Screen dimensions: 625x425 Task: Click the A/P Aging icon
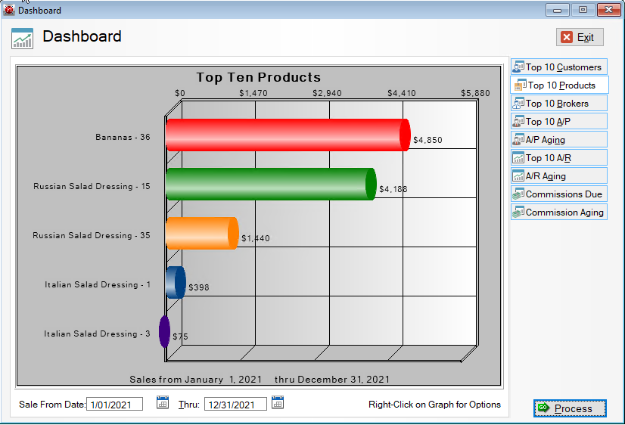pos(518,139)
